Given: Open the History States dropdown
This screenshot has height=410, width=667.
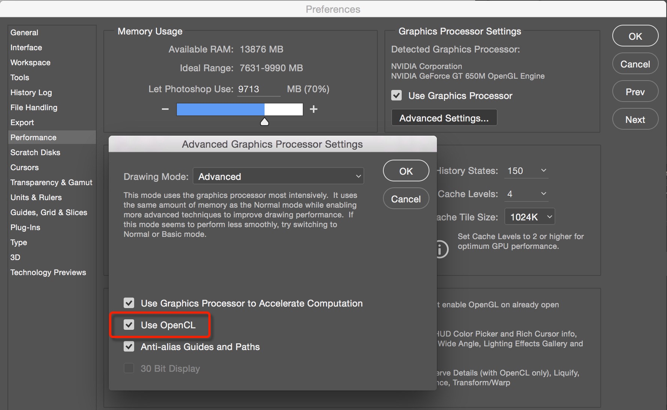Looking at the screenshot, I should (526, 171).
